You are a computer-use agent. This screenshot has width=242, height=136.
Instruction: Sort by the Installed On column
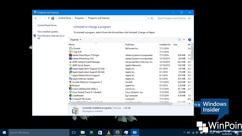coord(165,44)
